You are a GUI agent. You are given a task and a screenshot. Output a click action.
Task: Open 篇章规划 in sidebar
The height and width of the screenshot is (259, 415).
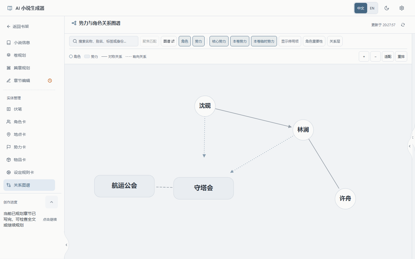click(29, 68)
